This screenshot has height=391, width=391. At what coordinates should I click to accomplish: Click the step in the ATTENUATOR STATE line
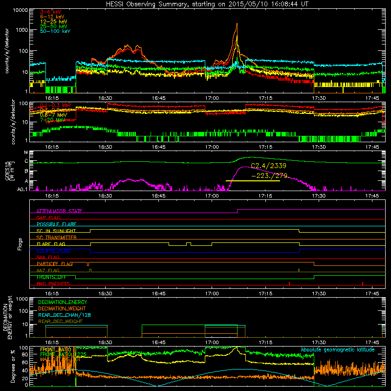(237, 211)
